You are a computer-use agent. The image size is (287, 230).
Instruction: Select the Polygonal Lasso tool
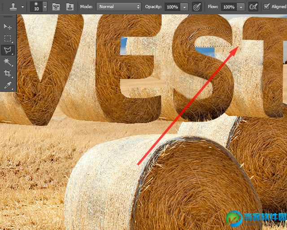pyautogui.click(x=8, y=50)
